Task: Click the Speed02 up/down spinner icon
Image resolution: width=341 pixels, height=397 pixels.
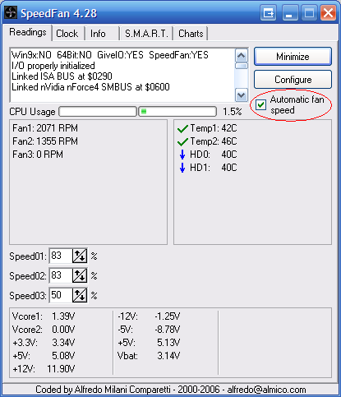Action: tap(80, 275)
